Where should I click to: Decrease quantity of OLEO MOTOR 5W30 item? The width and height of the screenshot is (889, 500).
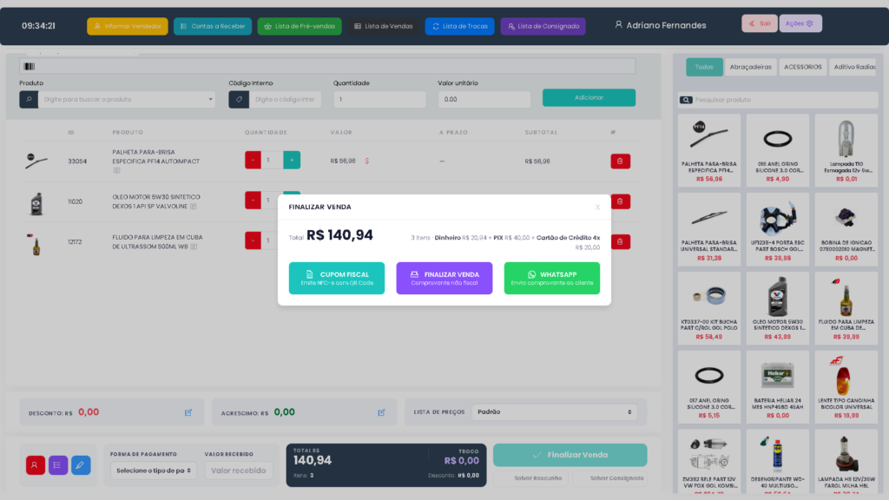coord(253,201)
